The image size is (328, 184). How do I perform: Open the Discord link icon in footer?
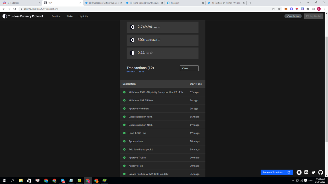tap(306, 172)
